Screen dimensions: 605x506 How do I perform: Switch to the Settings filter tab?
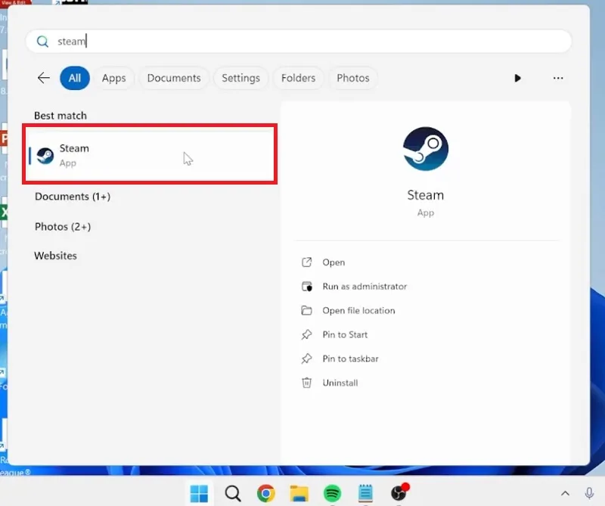(240, 78)
